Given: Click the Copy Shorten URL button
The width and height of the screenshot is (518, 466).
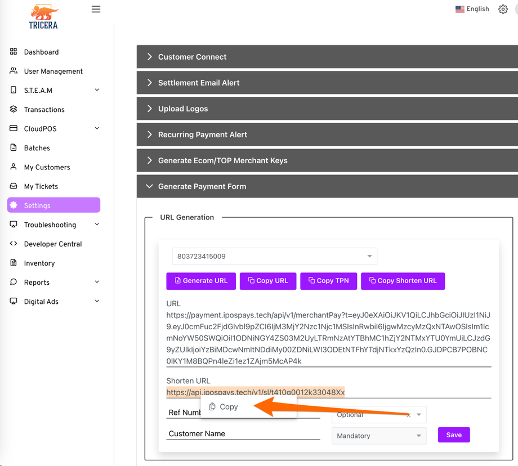Looking at the screenshot, I should point(403,281).
